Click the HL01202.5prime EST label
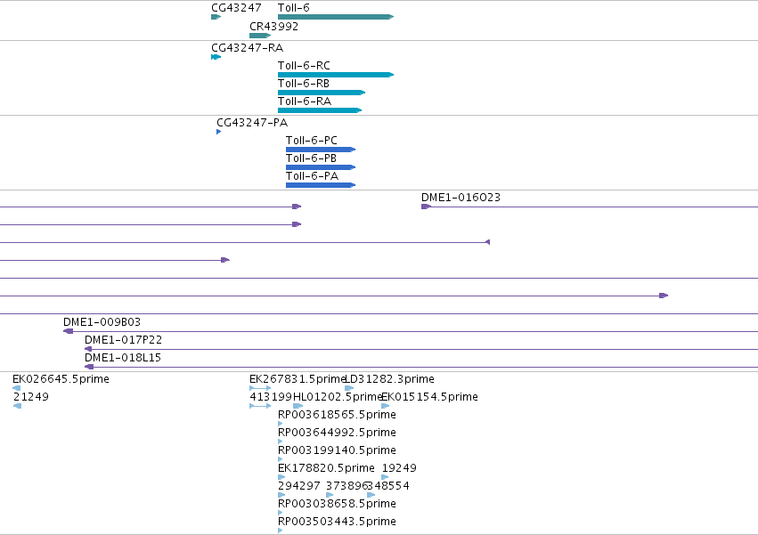 (338, 397)
